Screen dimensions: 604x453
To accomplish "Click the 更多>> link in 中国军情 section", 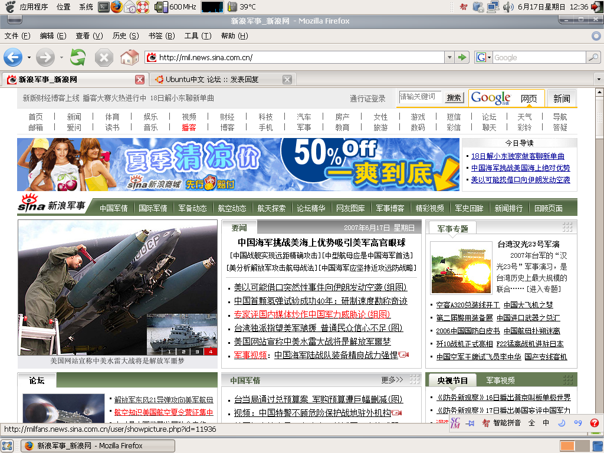I will (x=392, y=380).
